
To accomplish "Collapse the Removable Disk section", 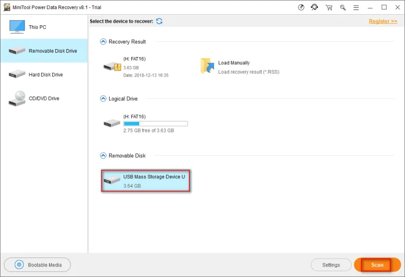I will (x=103, y=156).
